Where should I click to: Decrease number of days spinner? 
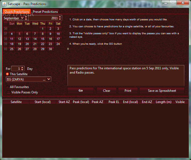pos(22,70)
